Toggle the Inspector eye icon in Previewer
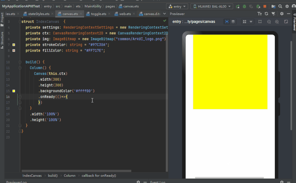The image size is (296, 183). (227, 22)
